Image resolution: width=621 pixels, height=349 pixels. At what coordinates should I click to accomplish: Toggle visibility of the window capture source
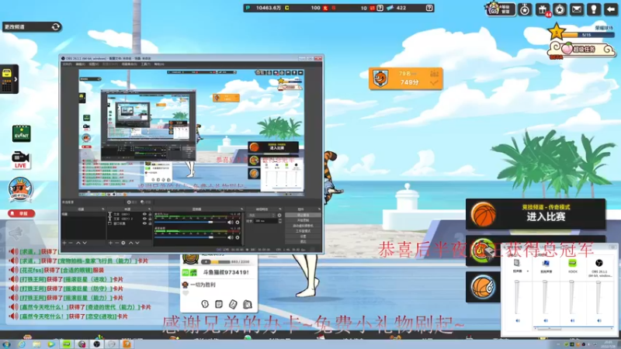144,223
